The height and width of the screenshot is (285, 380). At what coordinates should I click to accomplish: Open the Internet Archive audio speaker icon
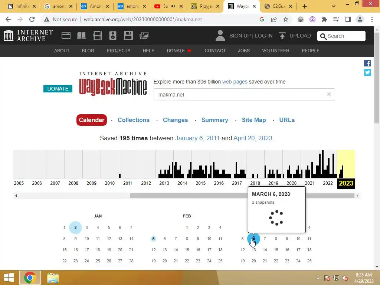[x=113, y=36]
